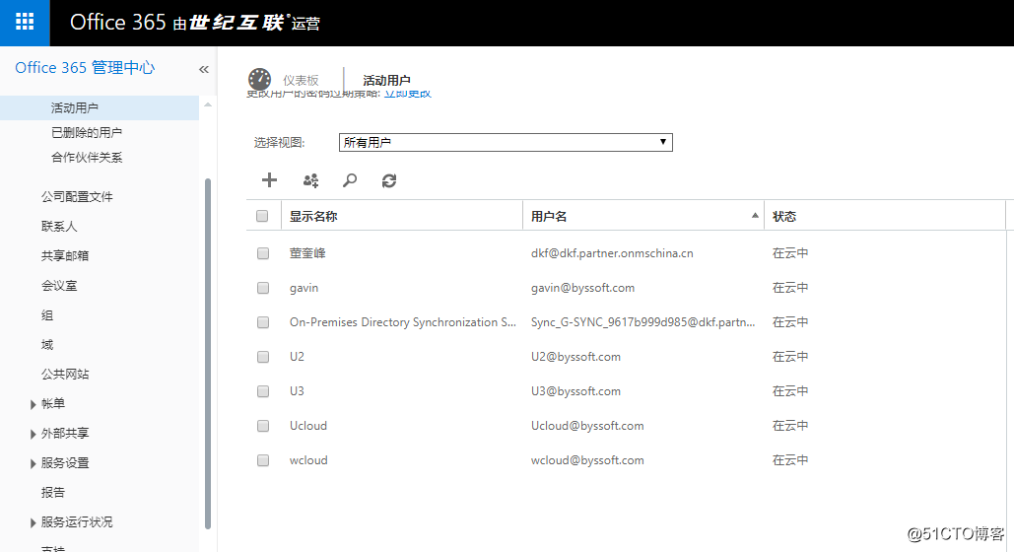Select the gavin user checkbox
This screenshot has width=1014, height=552.
pyautogui.click(x=262, y=288)
